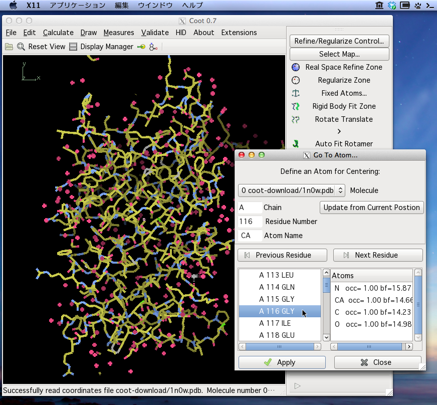Click the Chain input field

[x=250, y=208]
